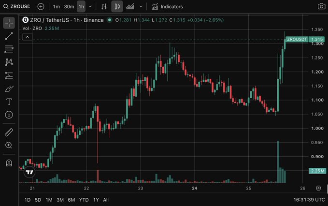
Task: Click the TradingView logo
Action: tap(29, 172)
